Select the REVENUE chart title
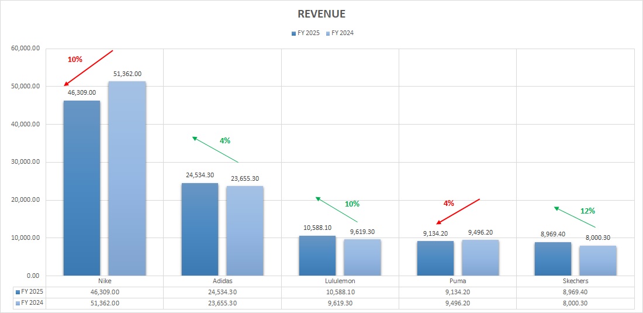Viewport: 643px width, 313px height. [321, 14]
